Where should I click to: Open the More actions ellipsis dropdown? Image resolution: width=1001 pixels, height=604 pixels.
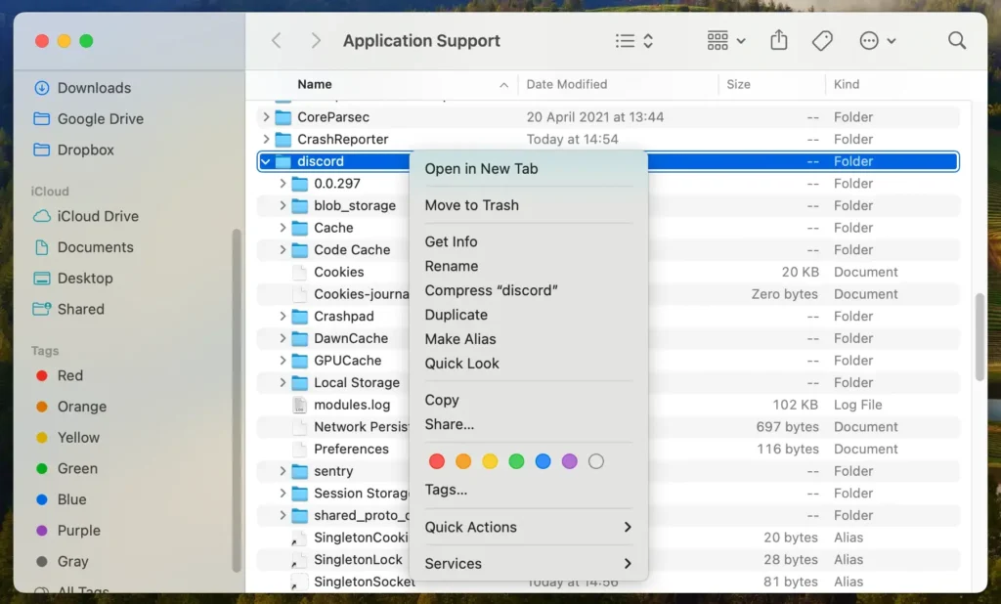coord(877,41)
